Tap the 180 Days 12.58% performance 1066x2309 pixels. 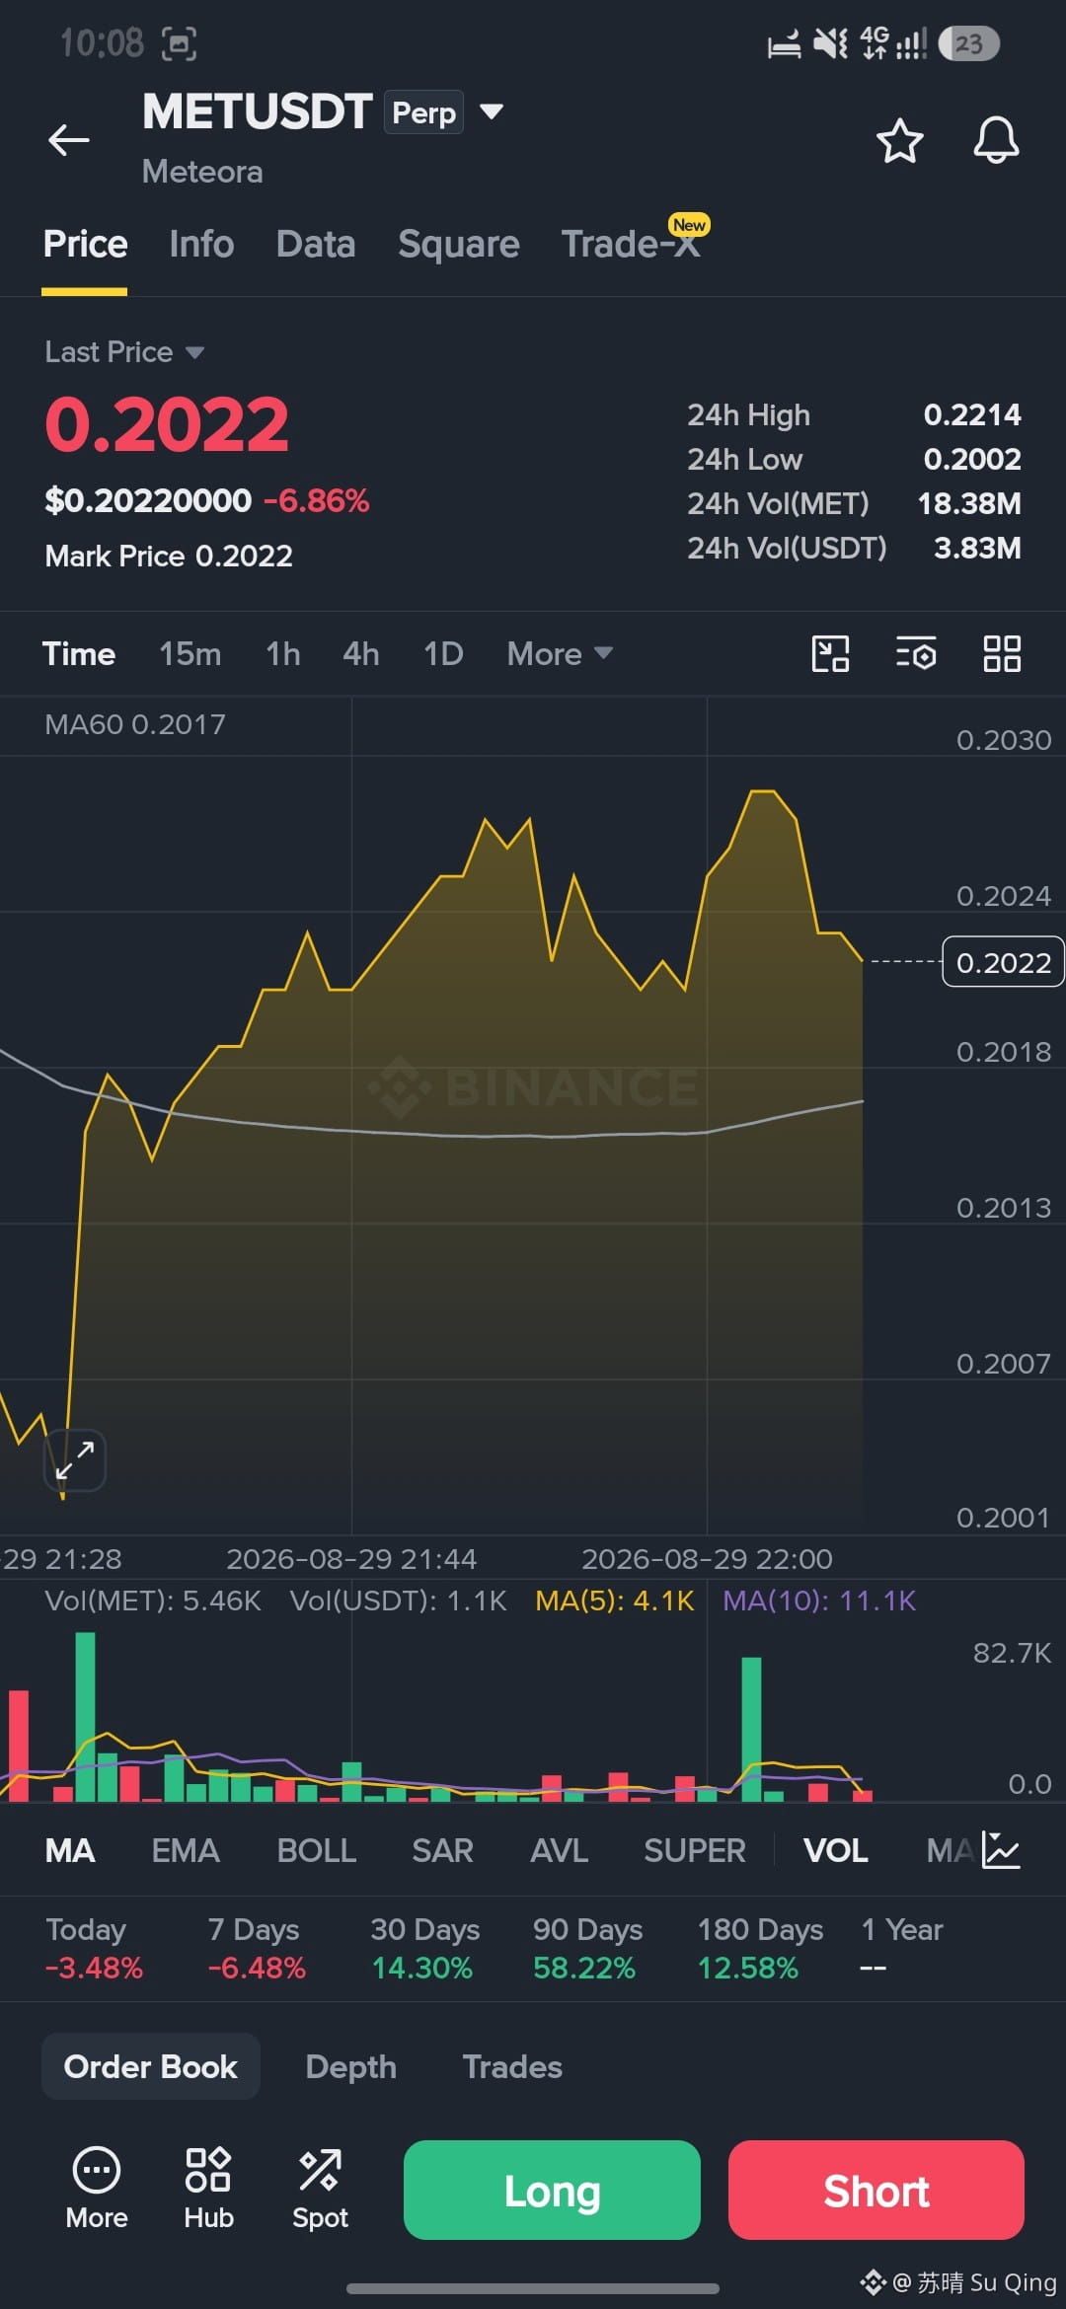tap(760, 1948)
